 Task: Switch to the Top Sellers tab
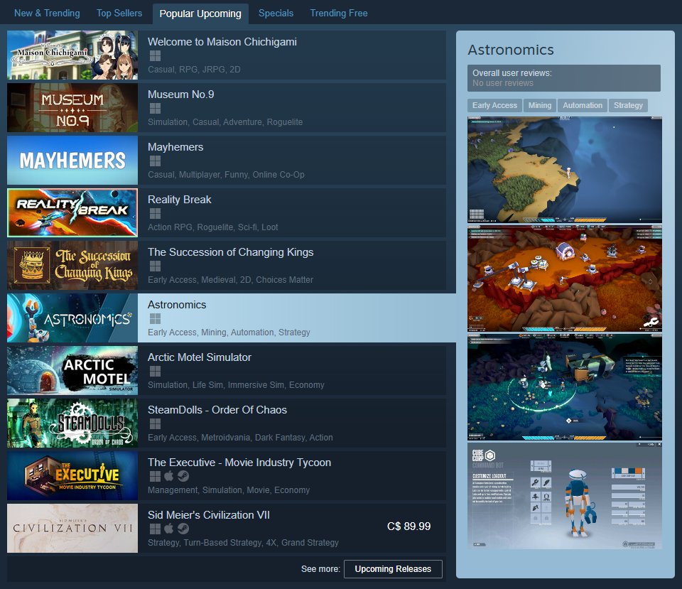pos(119,13)
